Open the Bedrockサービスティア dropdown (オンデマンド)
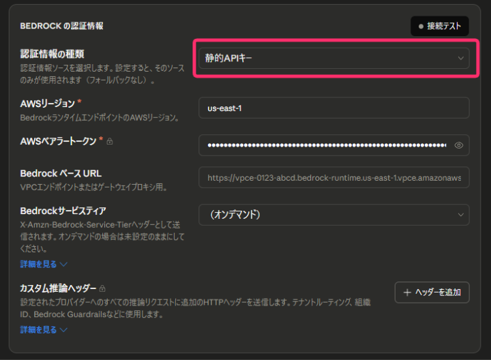Viewport: 491px width, 360px height. coord(333,215)
